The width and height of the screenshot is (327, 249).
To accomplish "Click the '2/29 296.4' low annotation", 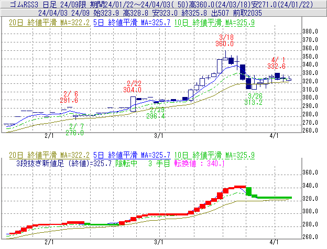I will 156,113.
